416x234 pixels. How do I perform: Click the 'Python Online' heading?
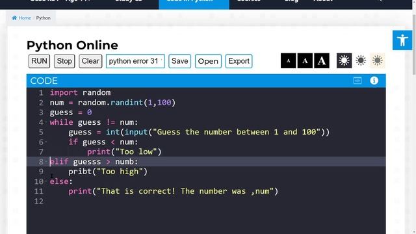(72, 45)
